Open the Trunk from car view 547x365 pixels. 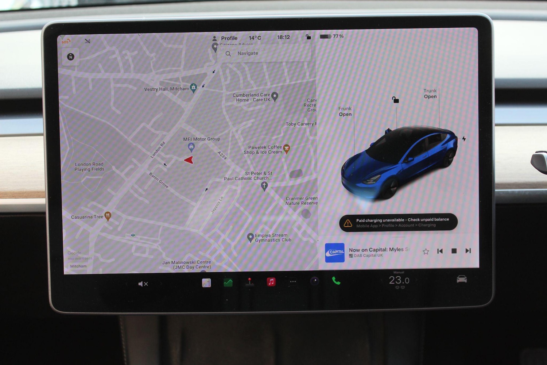click(x=430, y=94)
